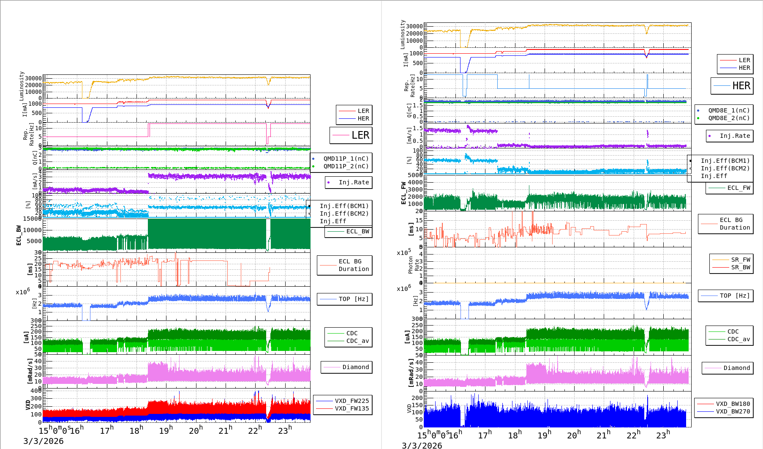
Task: Click the ECL_BW legend box
Action: coord(349,232)
